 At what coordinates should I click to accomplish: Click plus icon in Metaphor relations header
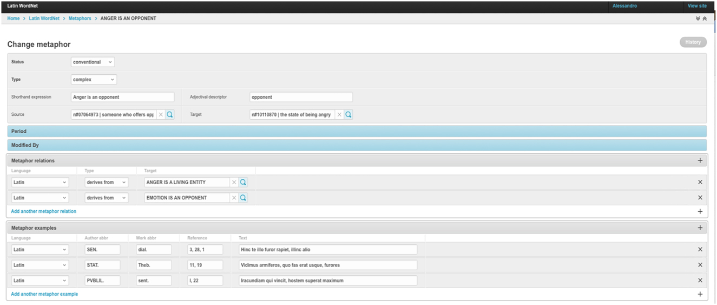click(x=700, y=161)
